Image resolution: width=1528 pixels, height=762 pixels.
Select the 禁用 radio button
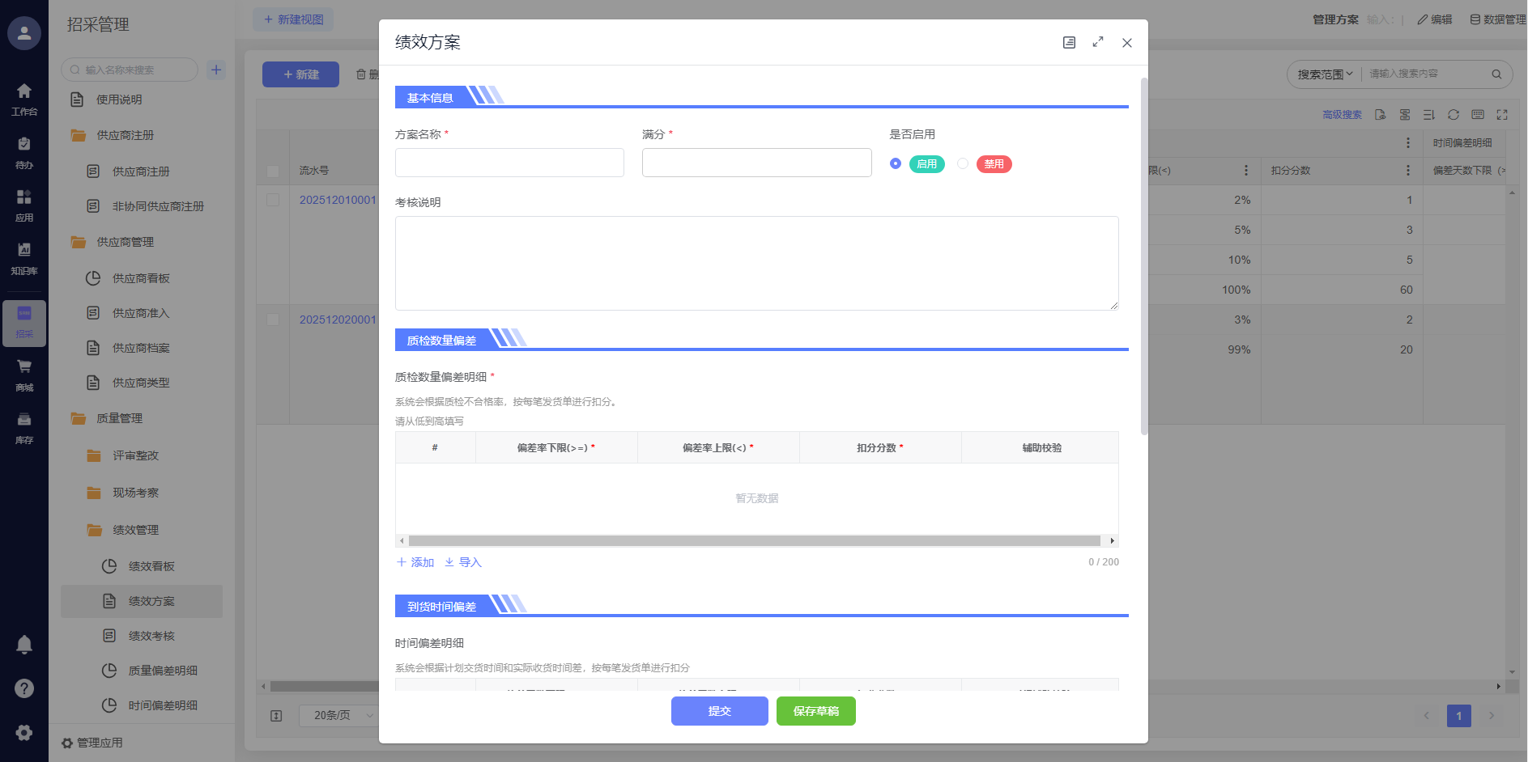(963, 163)
